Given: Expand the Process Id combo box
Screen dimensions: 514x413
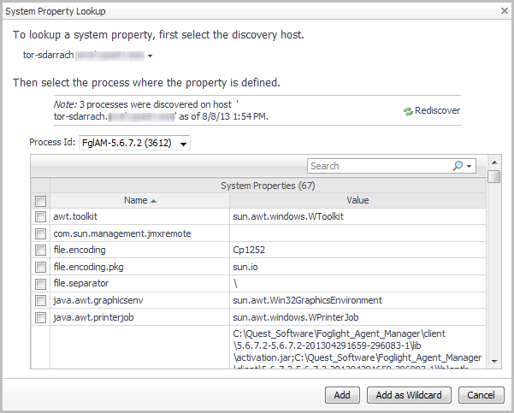Looking at the screenshot, I should (x=183, y=143).
